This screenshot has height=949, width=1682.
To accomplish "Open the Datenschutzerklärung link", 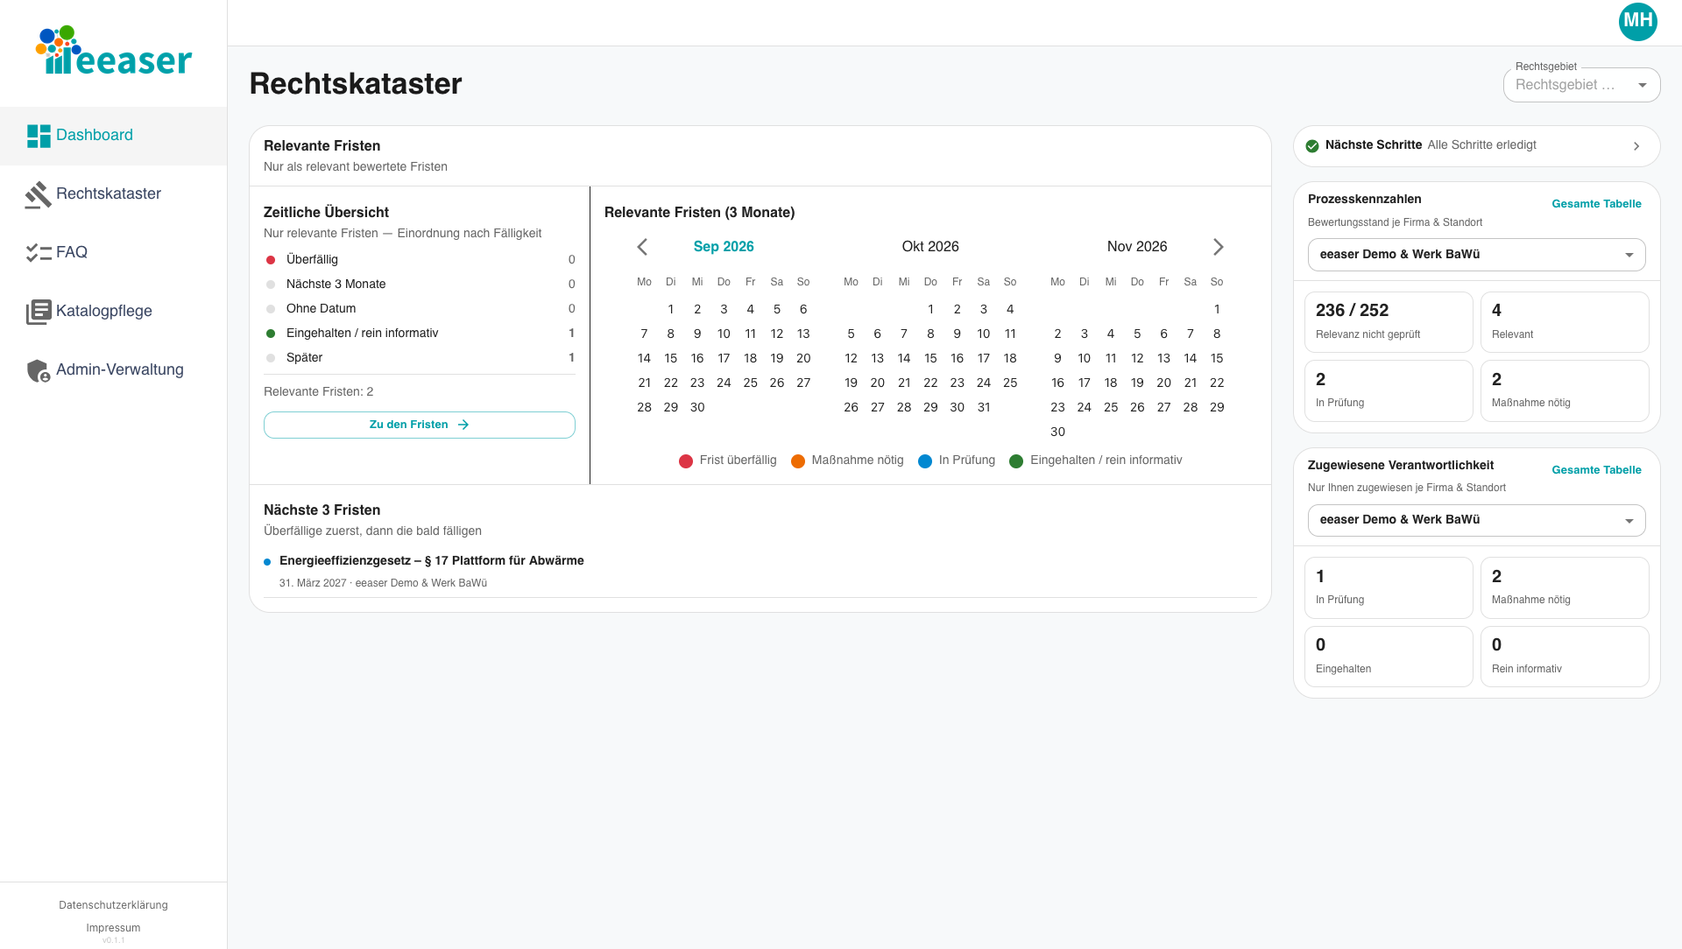I will click(113, 905).
